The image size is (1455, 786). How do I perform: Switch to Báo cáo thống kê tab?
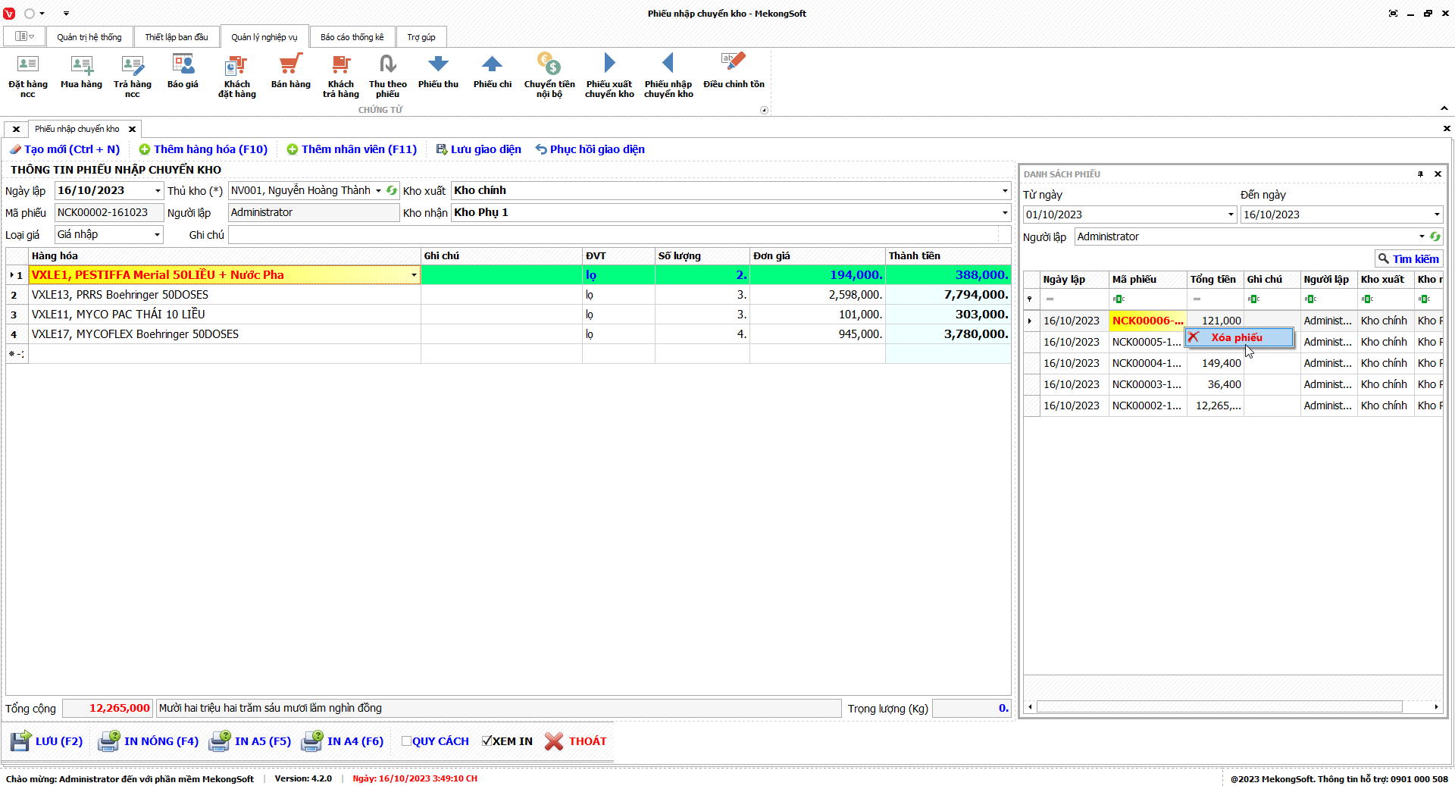pos(352,37)
